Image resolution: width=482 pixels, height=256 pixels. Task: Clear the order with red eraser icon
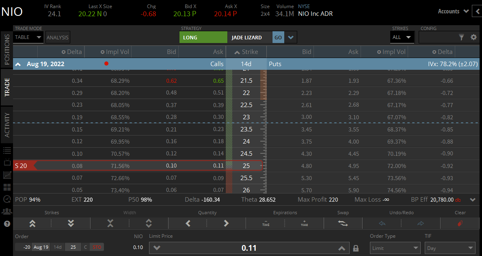(460, 223)
